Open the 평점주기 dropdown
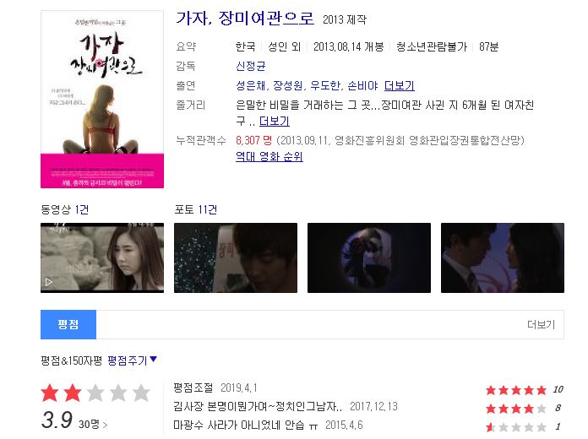Image resolution: width=588 pixels, height=439 pixels. [x=132, y=360]
